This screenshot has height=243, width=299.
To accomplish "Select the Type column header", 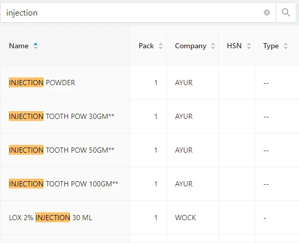I will pyautogui.click(x=271, y=46).
